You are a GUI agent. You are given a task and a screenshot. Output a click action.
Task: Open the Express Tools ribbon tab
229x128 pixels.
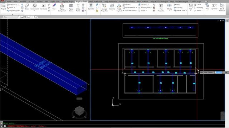[x=55, y=1]
